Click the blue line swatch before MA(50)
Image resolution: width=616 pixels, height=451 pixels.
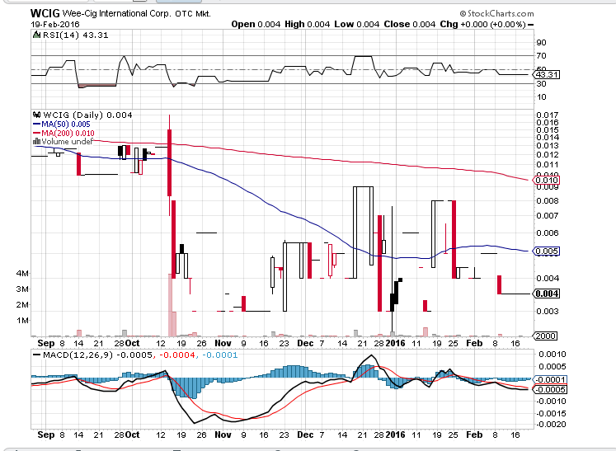[36, 124]
